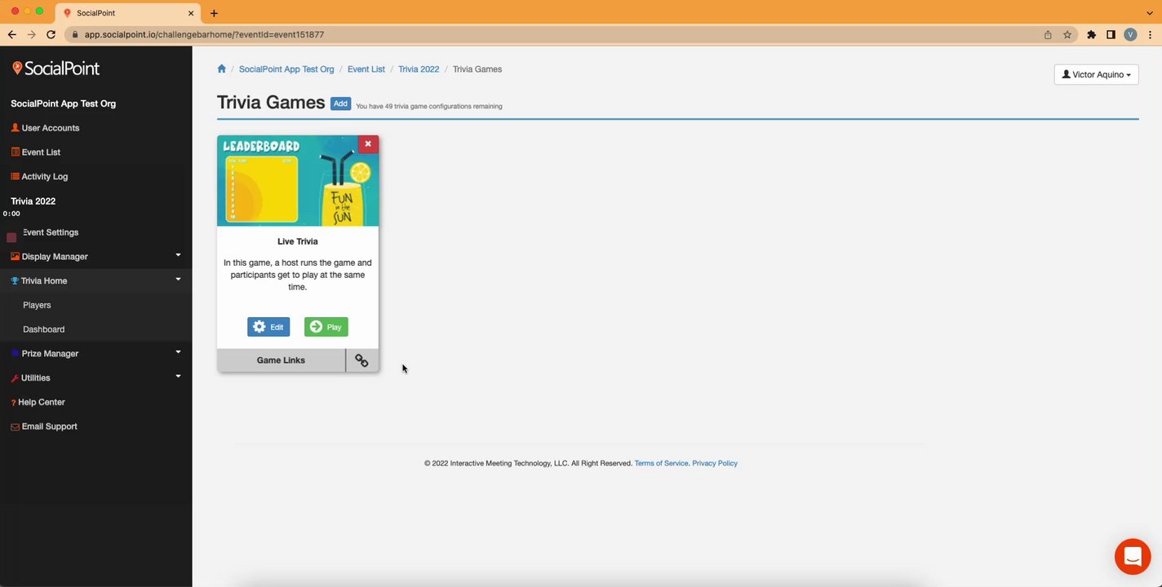Viewport: 1162px width, 587px height.
Task: Go back with the browser back arrow
Action: pyautogui.click(x=11, y=34)
